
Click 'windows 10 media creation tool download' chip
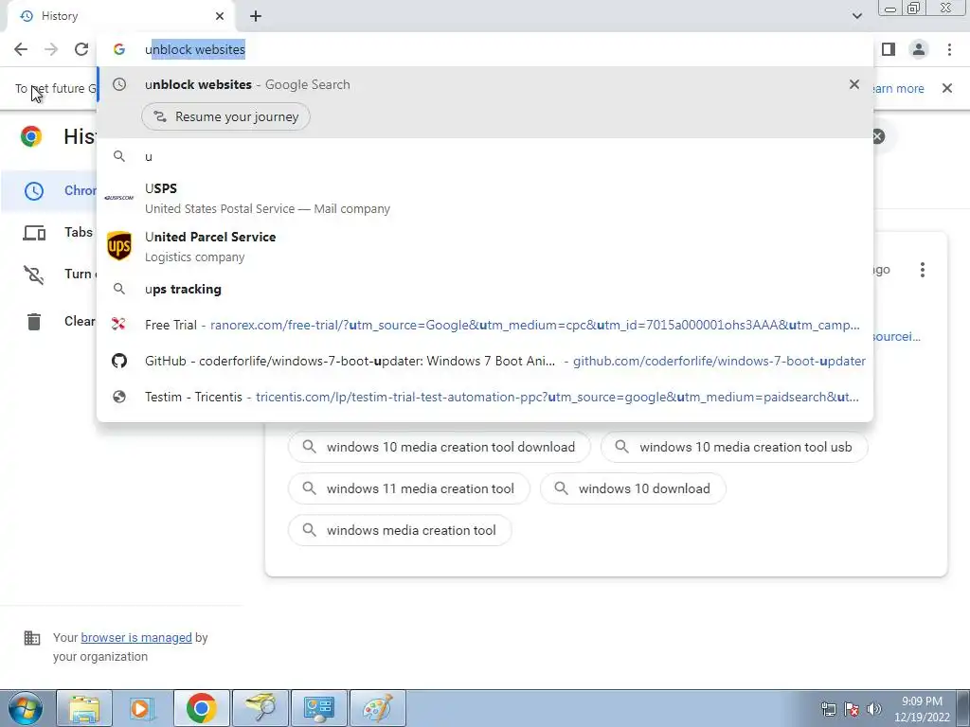click(440, 447)
